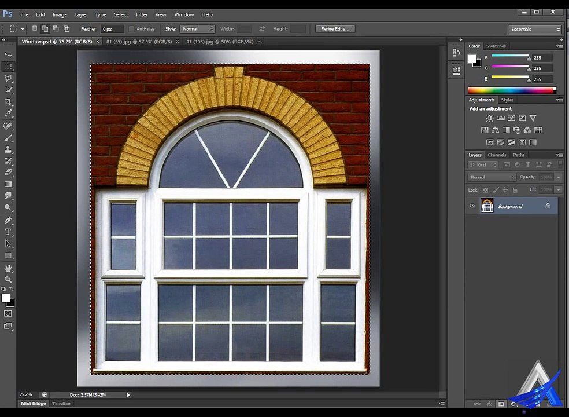This screenshot has height=417, width=569.
Task: Choose Intersect with selection mode
Action: 66,28
